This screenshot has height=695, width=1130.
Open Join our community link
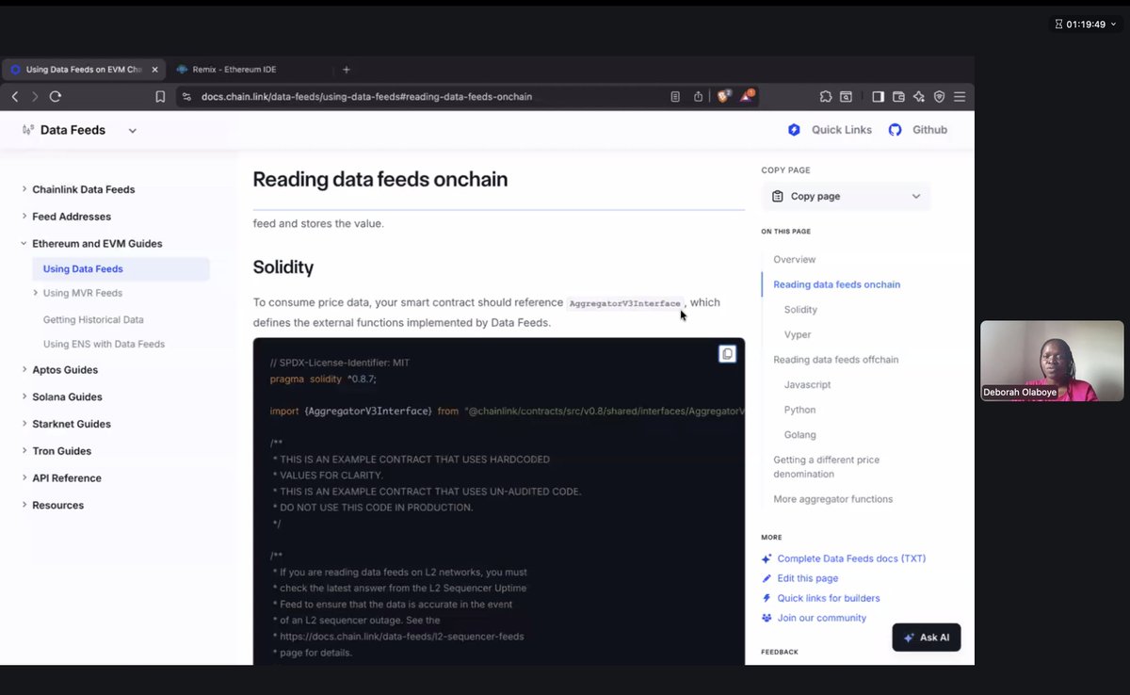[x=821, y=618]
